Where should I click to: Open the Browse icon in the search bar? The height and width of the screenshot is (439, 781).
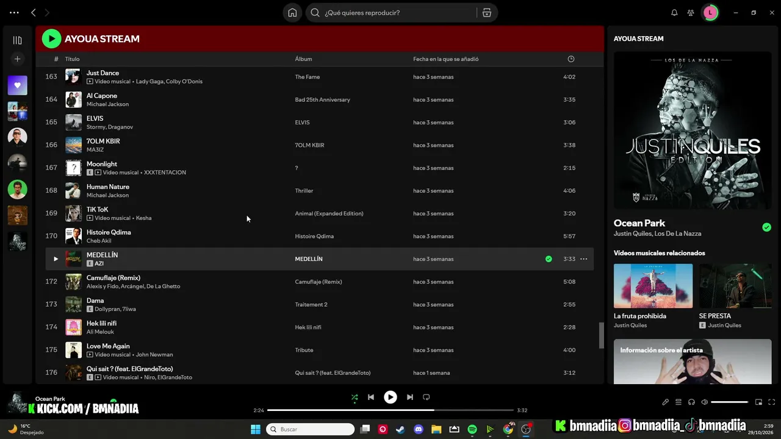click(x=487, y=13)
